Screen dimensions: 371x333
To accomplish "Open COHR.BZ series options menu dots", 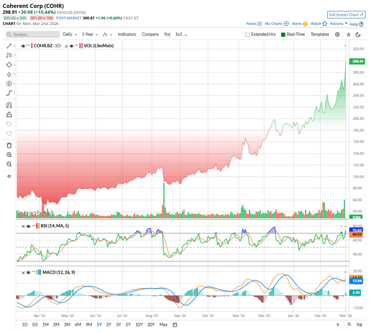I will [x=28, y=45].
